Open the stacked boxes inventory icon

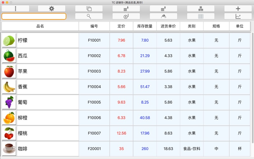[x=200, y=9]
